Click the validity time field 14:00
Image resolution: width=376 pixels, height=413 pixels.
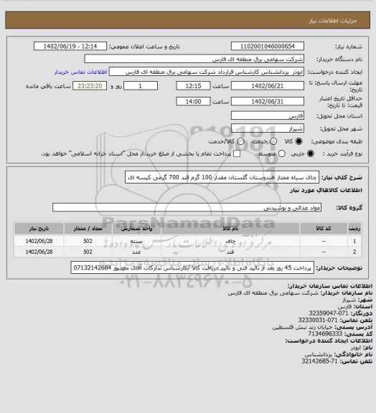[193, 102]
